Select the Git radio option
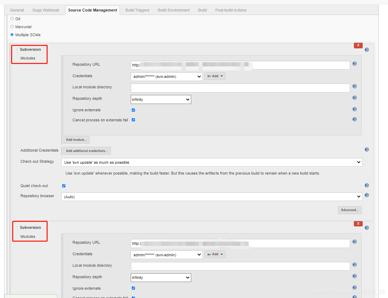Viewport: 388px width, 298px height. [x=12, y=18]
